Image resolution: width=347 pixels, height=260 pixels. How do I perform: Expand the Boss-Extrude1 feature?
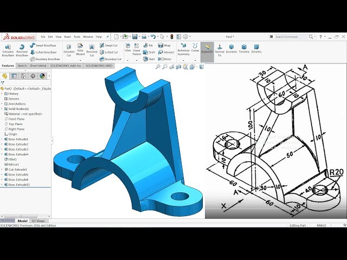[2, 139]
